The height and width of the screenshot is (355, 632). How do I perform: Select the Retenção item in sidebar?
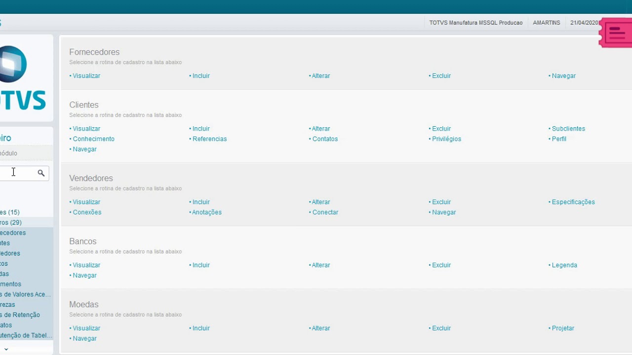point(20,315)
